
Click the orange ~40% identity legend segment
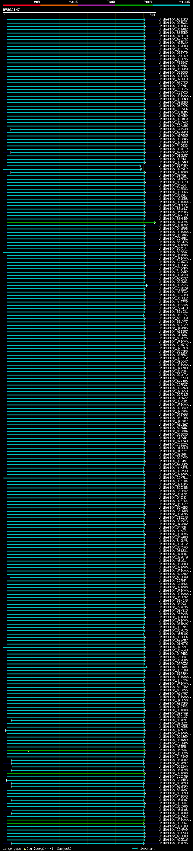pyautogui.click(x=59, y=5)
